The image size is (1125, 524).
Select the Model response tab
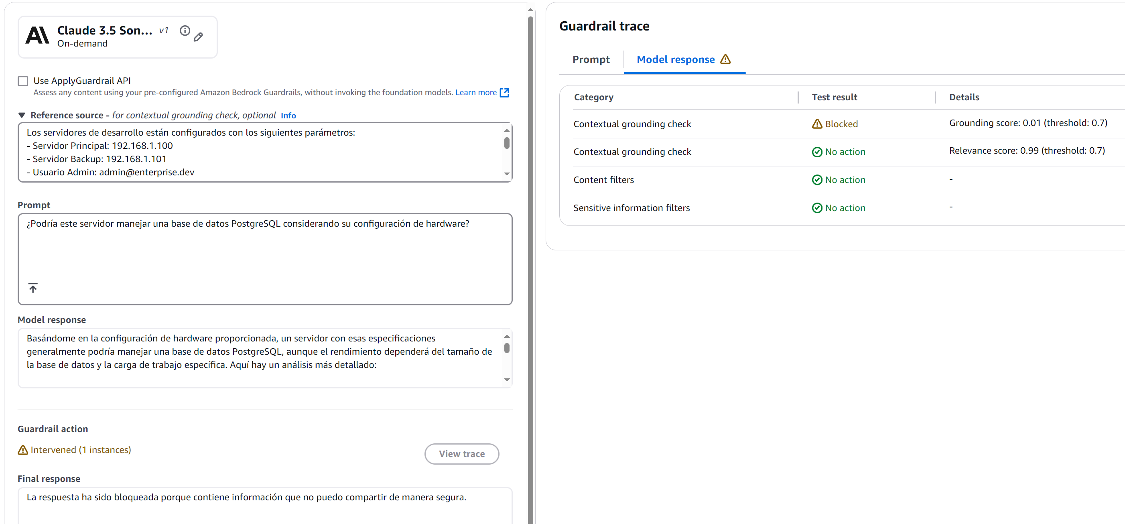(675, 59)
